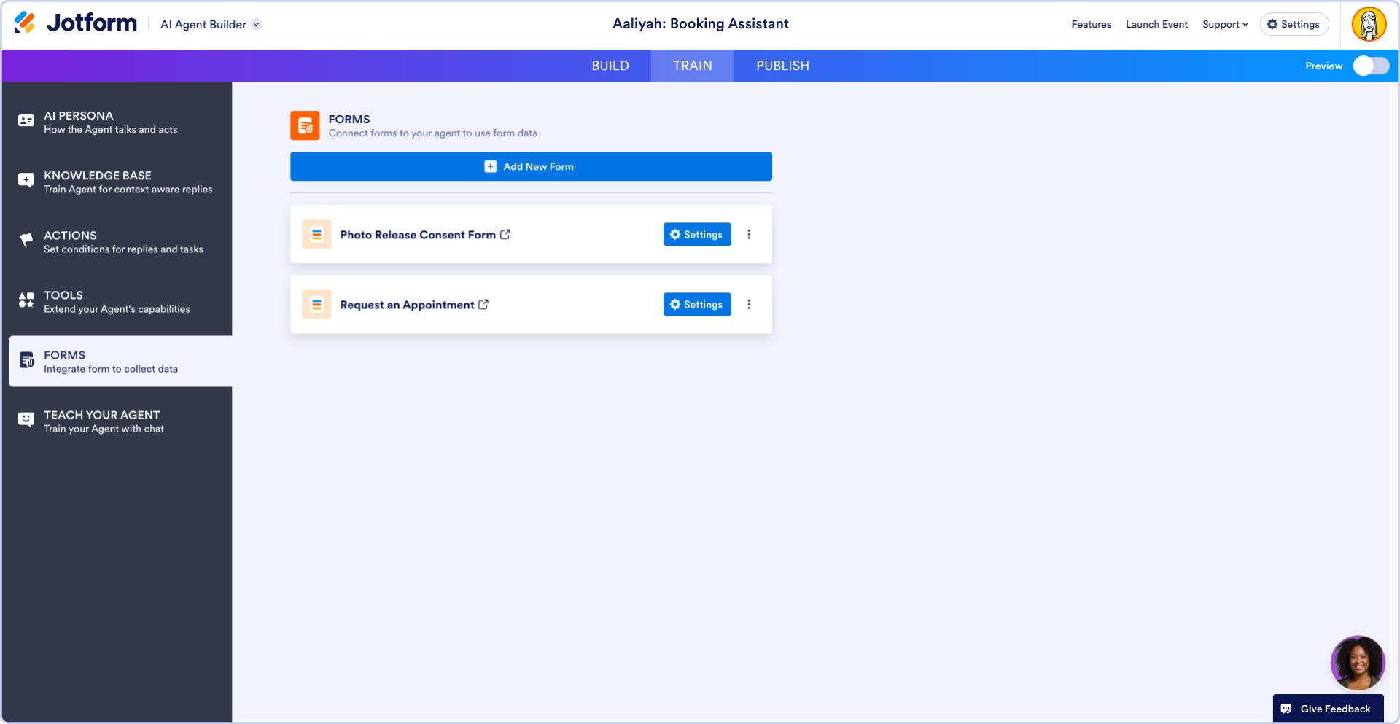Open Photo Release Consent Form in new tab

coord(505,234)
